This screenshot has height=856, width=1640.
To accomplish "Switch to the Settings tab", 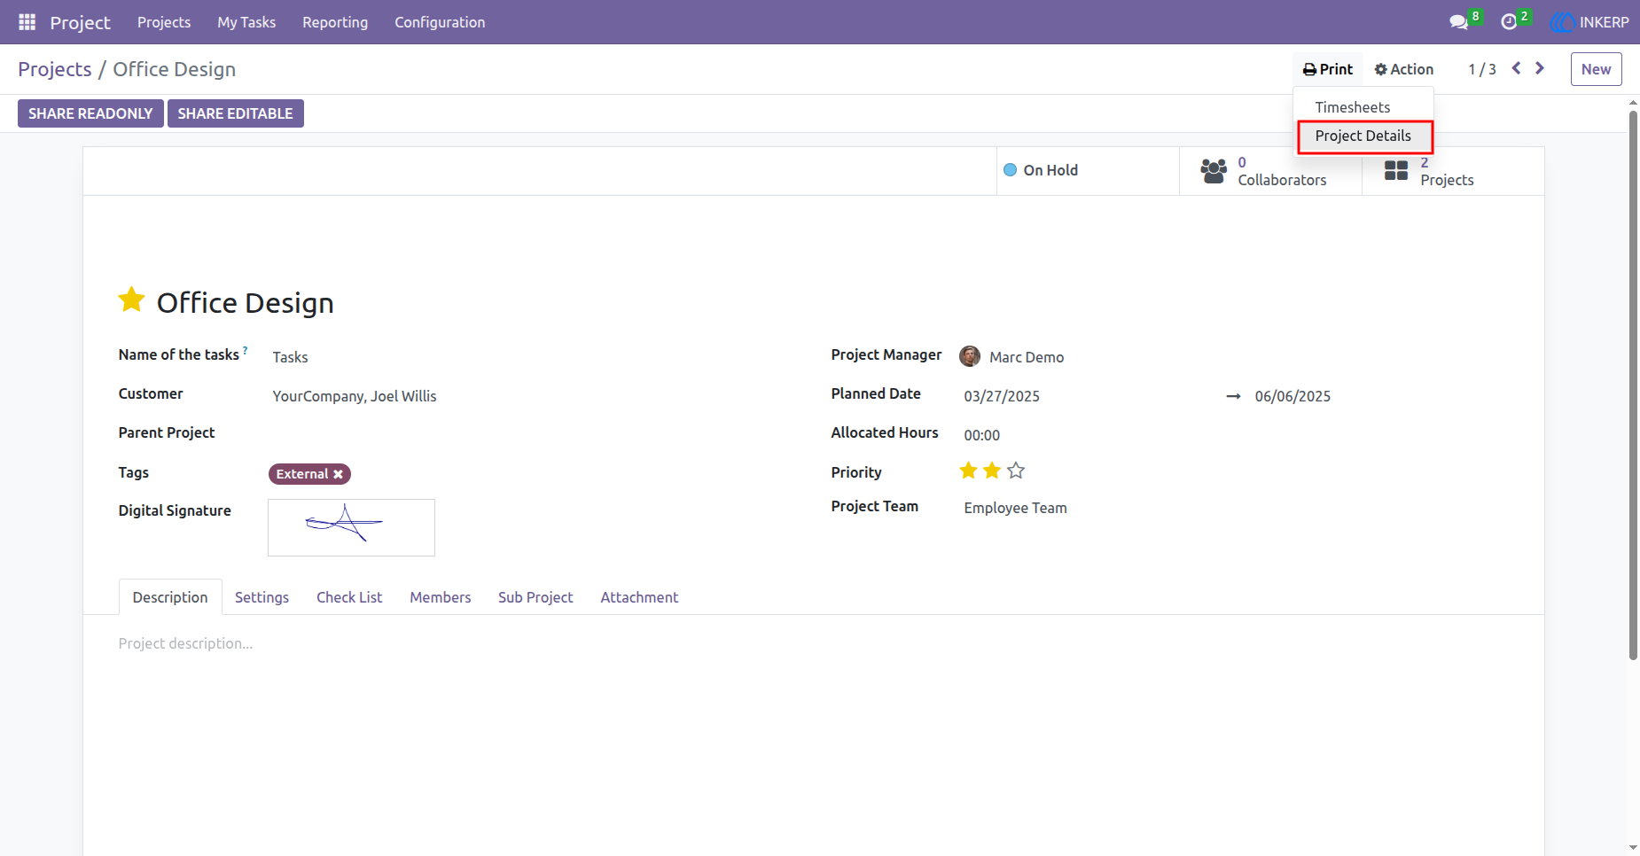I will point(262,597).
